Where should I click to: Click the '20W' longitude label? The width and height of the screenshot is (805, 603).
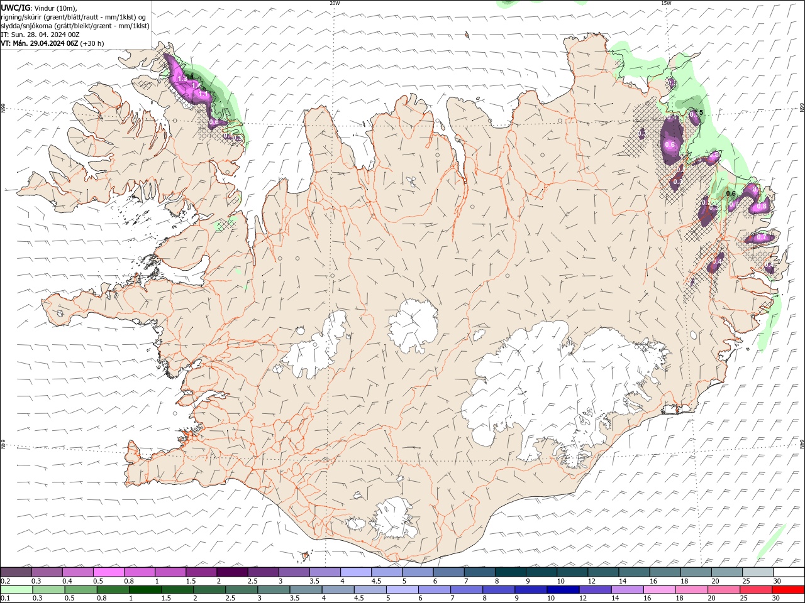[335, 3]
